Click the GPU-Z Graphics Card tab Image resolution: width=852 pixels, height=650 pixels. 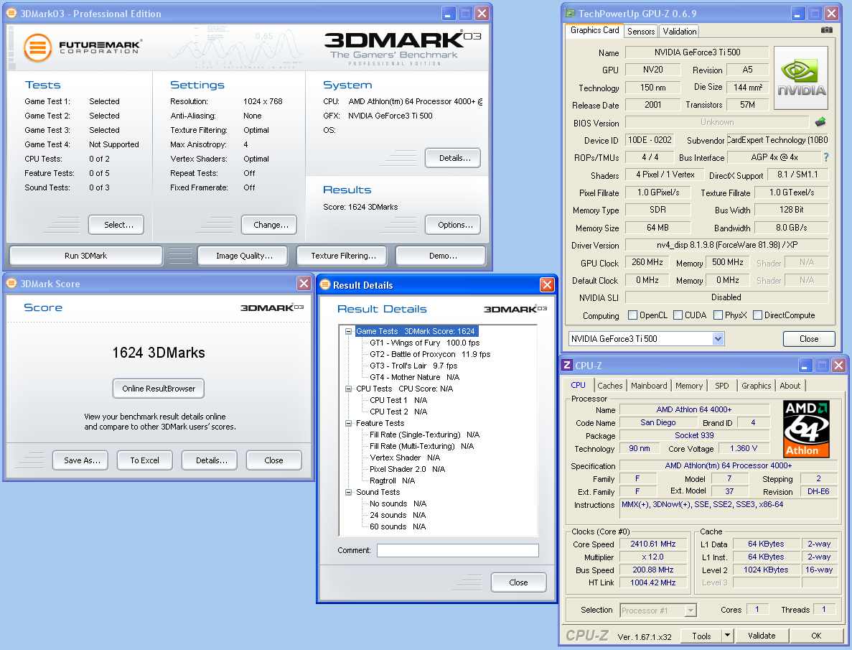pyautogui.click(x=594, y=30)
